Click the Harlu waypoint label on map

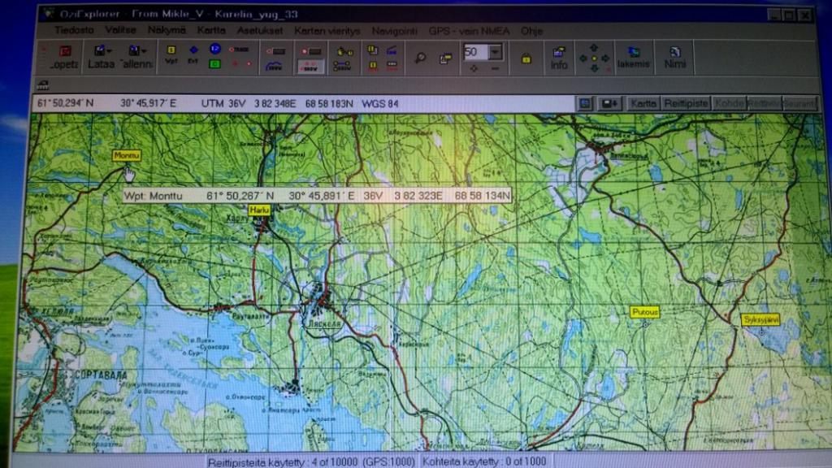[x=259, y=210]
